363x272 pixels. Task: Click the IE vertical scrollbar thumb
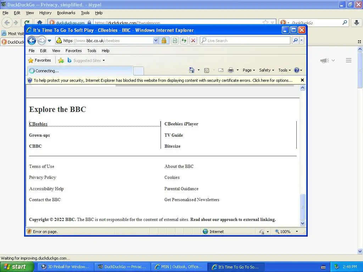[x=302, y=207]
